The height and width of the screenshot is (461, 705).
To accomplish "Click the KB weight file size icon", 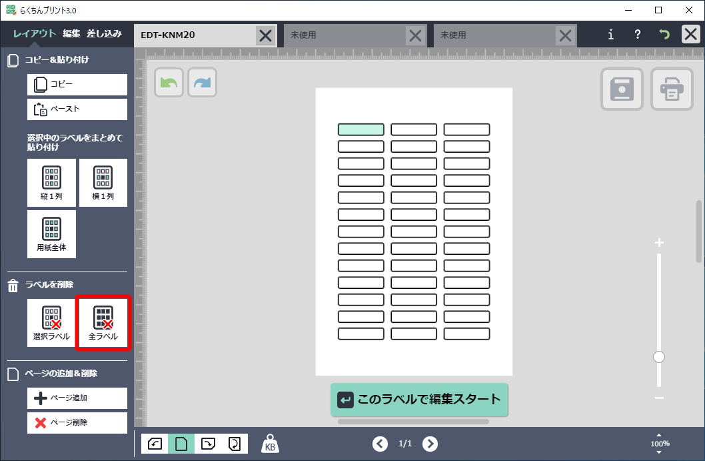I will pos(270,444).
